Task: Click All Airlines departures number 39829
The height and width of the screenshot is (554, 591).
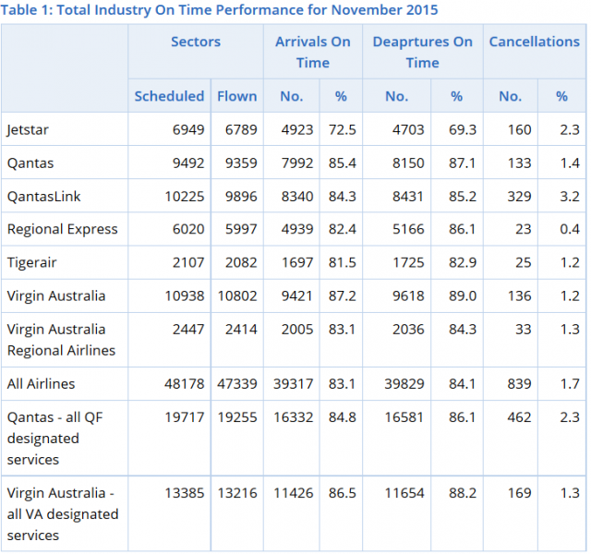Action: pos(404,384)
